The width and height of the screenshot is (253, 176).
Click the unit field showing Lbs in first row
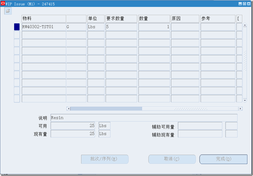pyautogui.click(x=96, y=27)
